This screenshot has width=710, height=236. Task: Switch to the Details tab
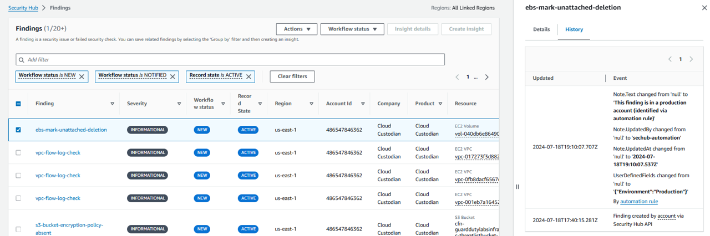[x=541, y=29]
